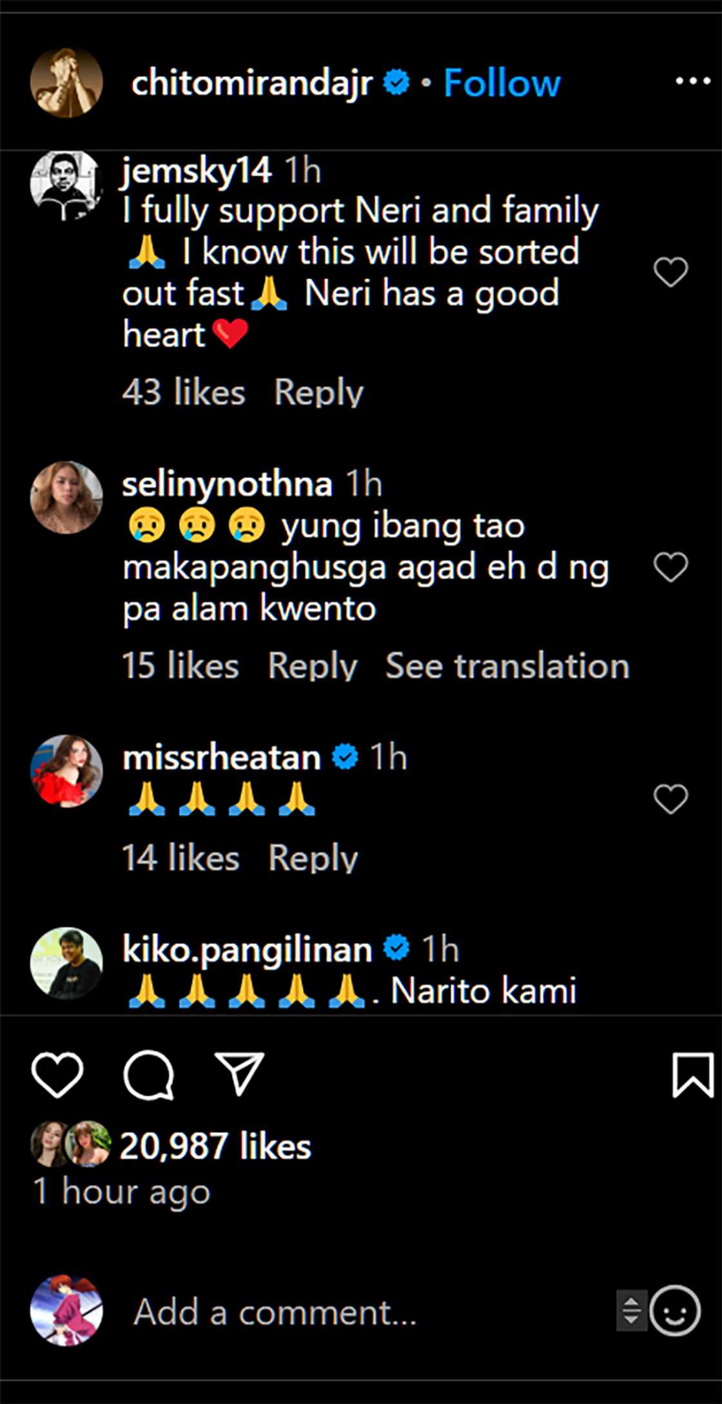Open kiko.pangilinan's profile username

tap(248, 950)
